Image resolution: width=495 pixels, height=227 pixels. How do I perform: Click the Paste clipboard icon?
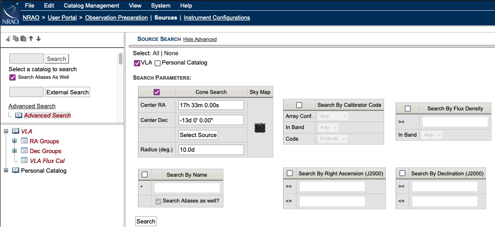pyautogui.click(x=23, y=39)
